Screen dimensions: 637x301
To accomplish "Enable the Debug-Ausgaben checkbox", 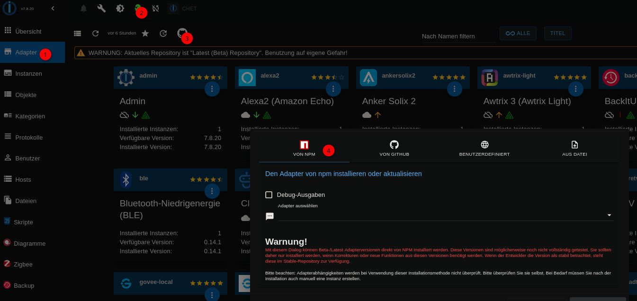I will [x=269, y=195].
